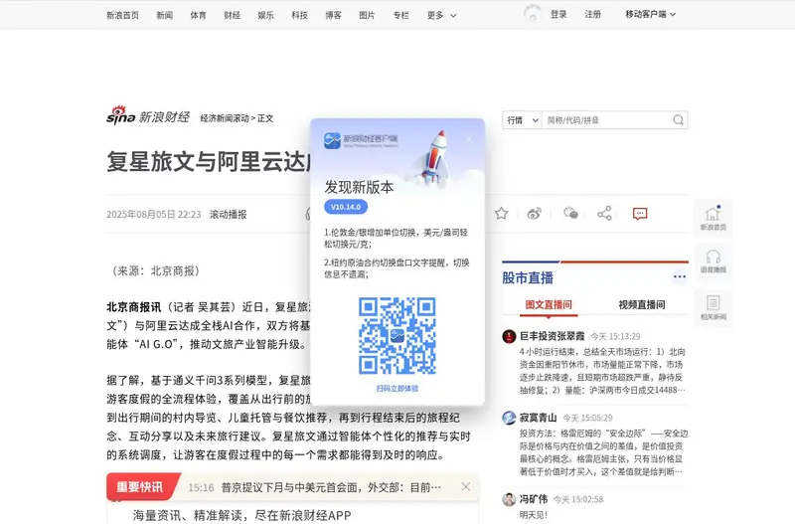The height and width of the screenshot is (524, 795).
Task: Click 海量资讯、精准解读 APP banner text
Action: [x=241, y=515]
